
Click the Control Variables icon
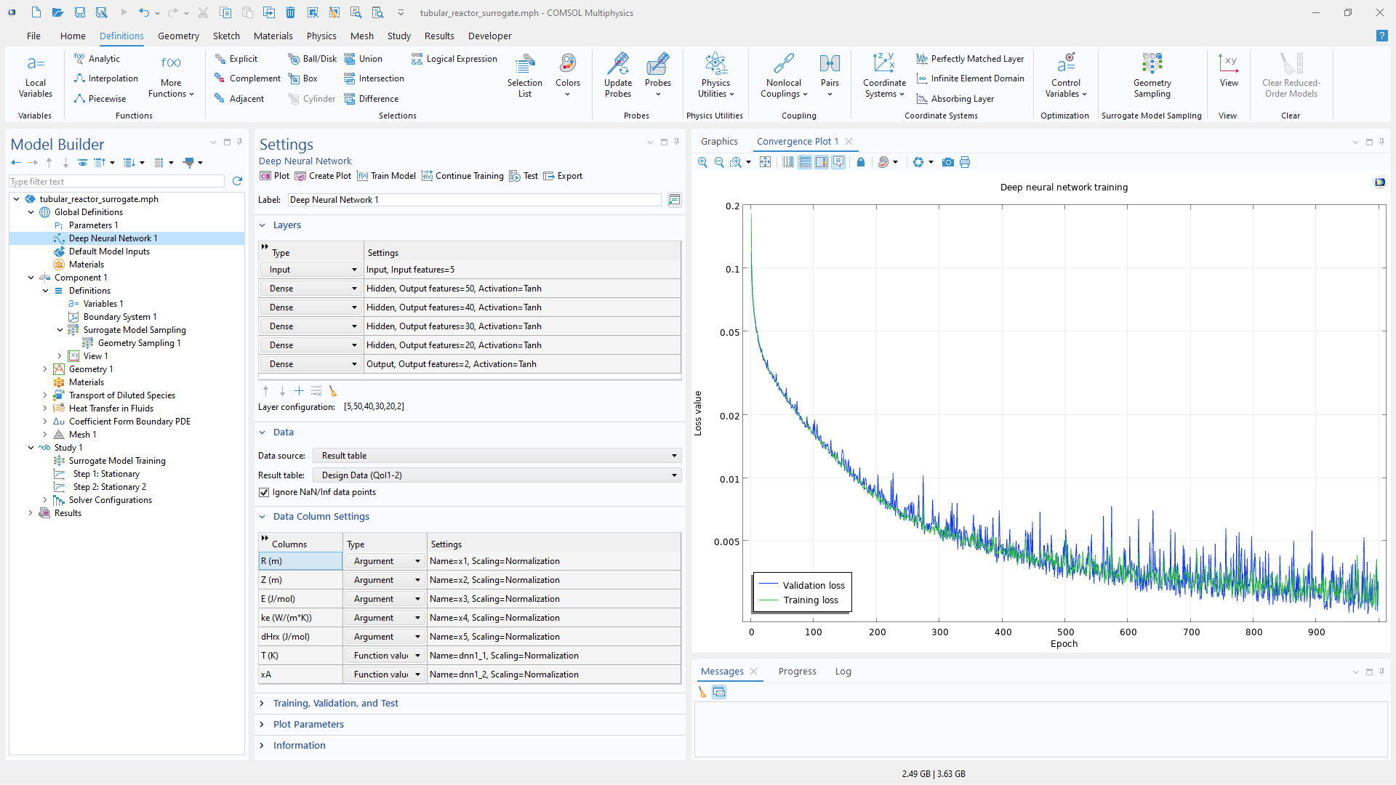(1066, 64)
